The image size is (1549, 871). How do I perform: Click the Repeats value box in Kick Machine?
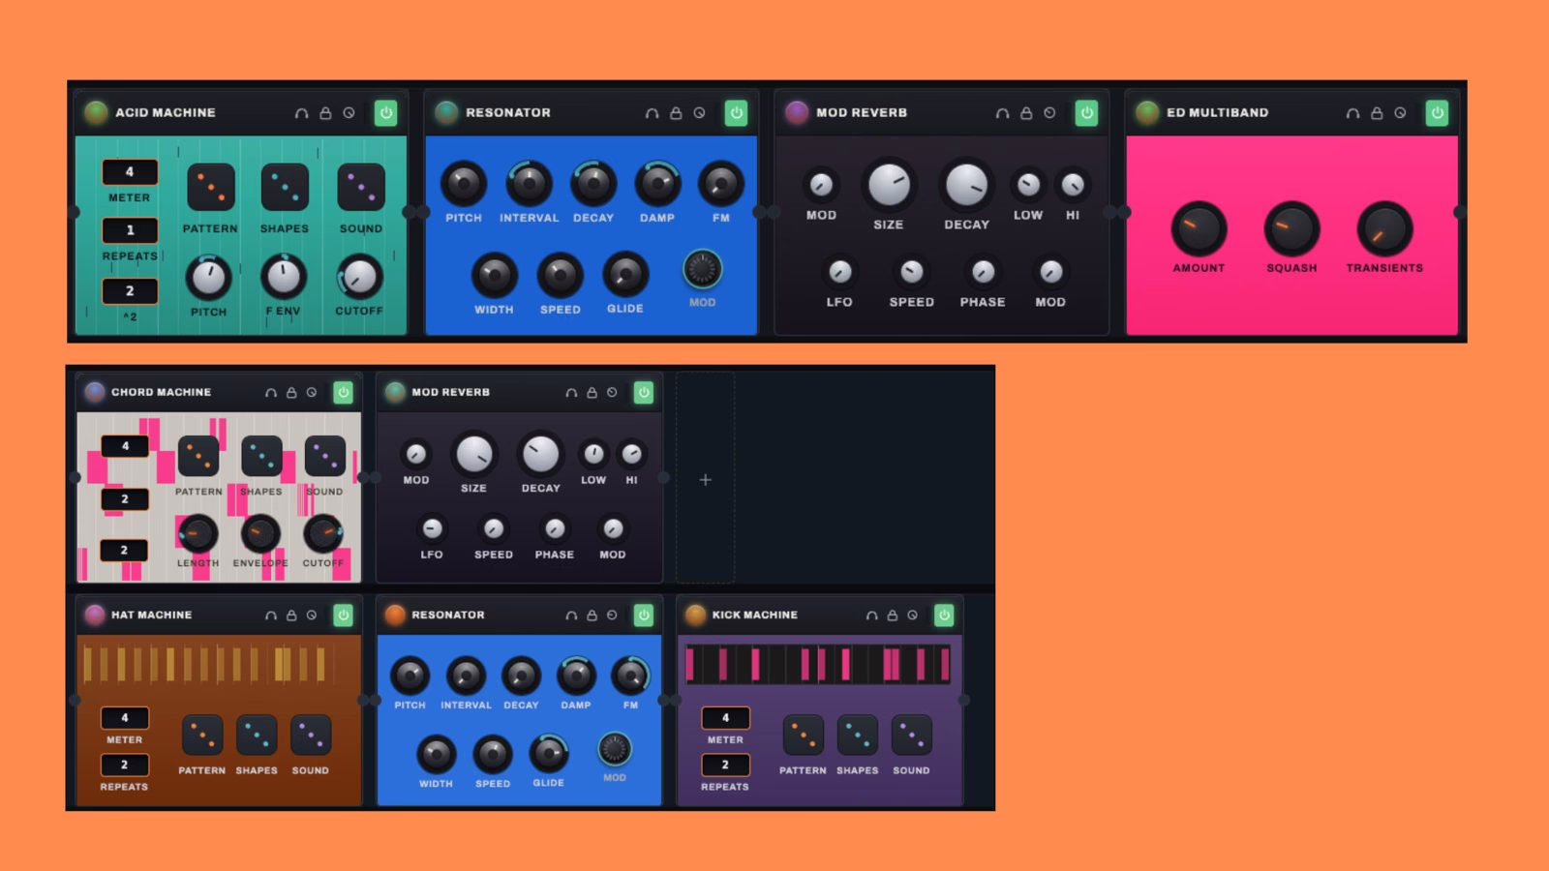coord(725,765)
